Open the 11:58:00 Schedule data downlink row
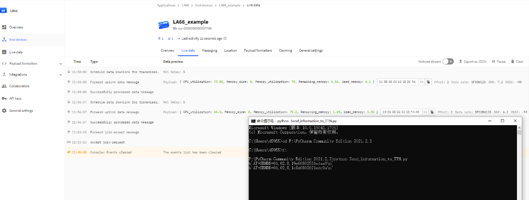 (297, 72)
